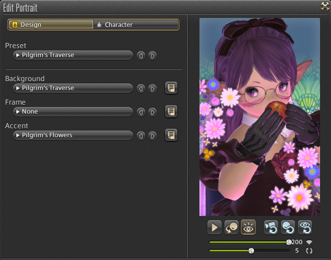331x260 pixels.
Task: Choose previous Frame with left arrow
Action: point(141,112)
